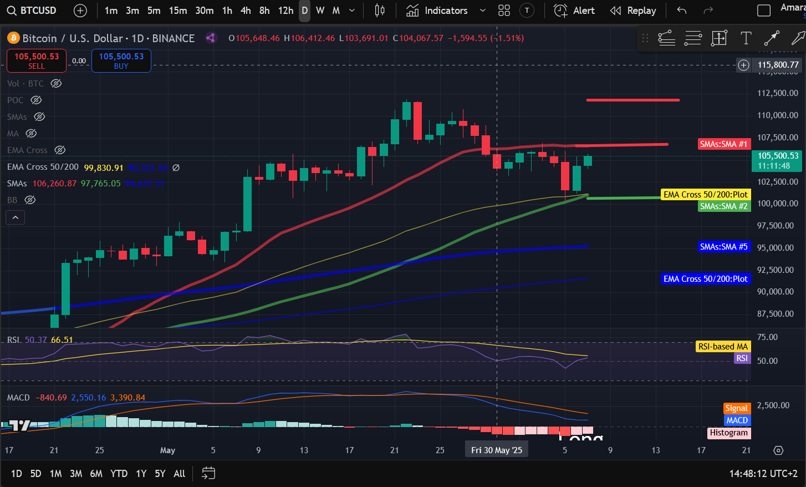806x487 pixels.
Task: Click the 105,500.53 SELL button
Action: coord(37,60)
